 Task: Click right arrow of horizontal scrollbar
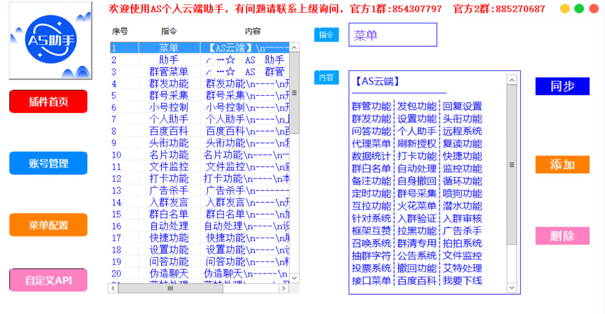pos(284,289)
